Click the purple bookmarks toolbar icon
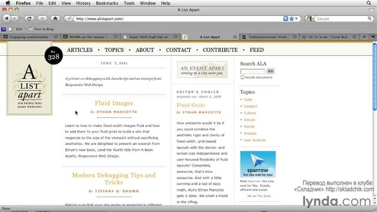377x212 pixels. [x=4, y=29]
